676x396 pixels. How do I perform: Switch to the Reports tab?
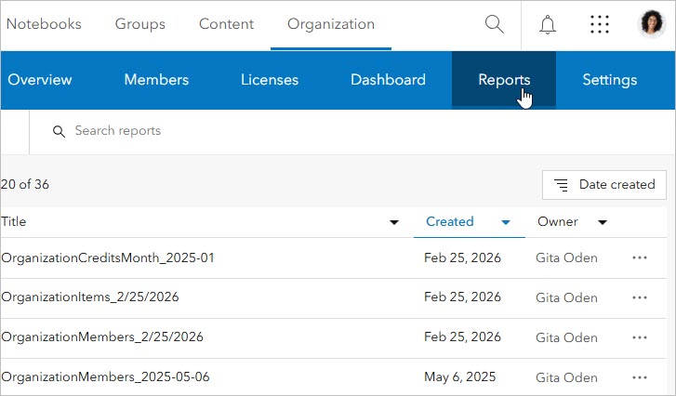(x=504, y=80)
